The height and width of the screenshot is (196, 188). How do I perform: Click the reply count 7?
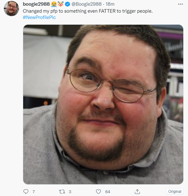[x=34, y=192]
